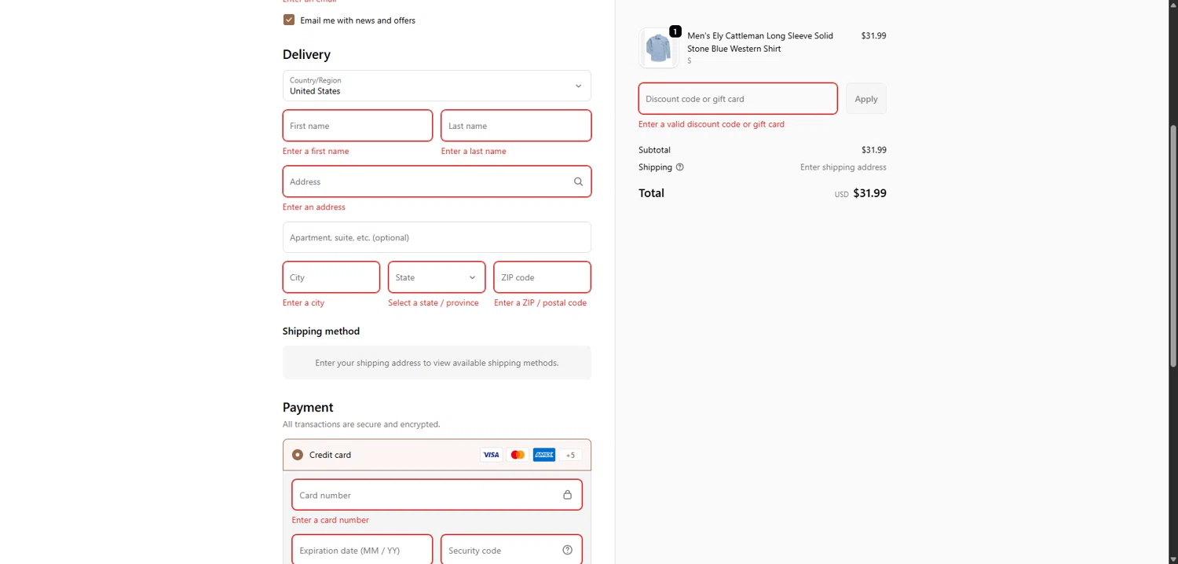
Task: Click the +5 more payment cards badge
Action: point(570,455)
